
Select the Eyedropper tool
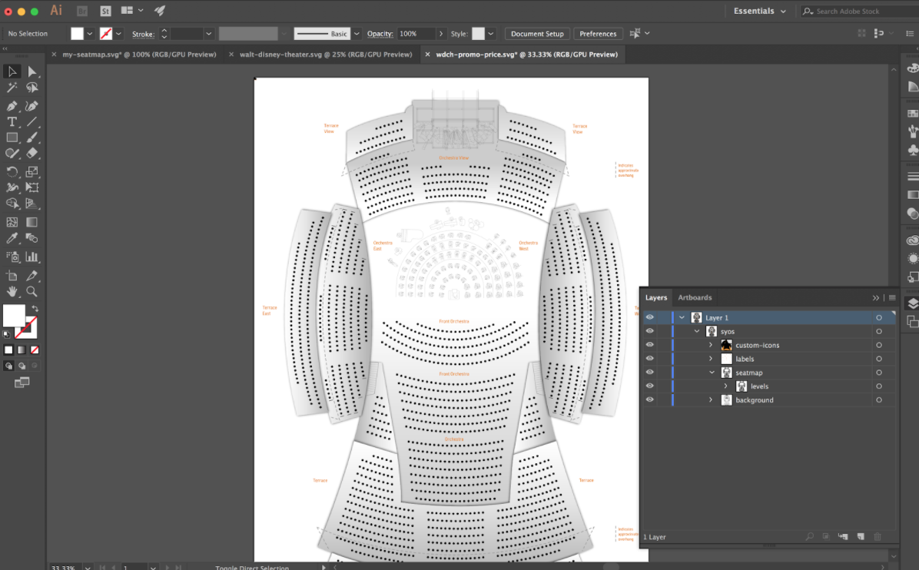point(12,238)
